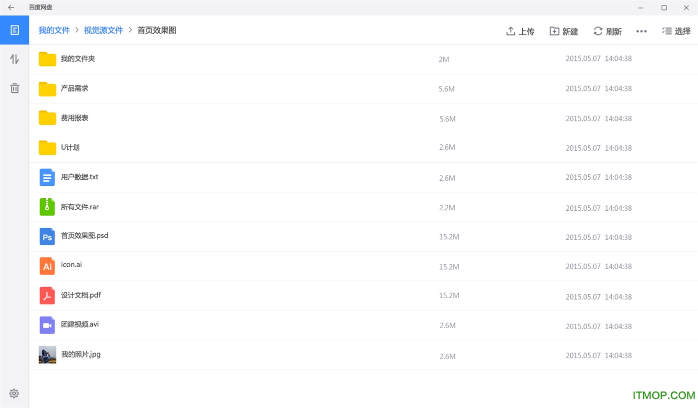Image resolution: width=698 pixels, height=408 pixels.
Task: Click the 新建 new folder button
Action: click(564, 31)
